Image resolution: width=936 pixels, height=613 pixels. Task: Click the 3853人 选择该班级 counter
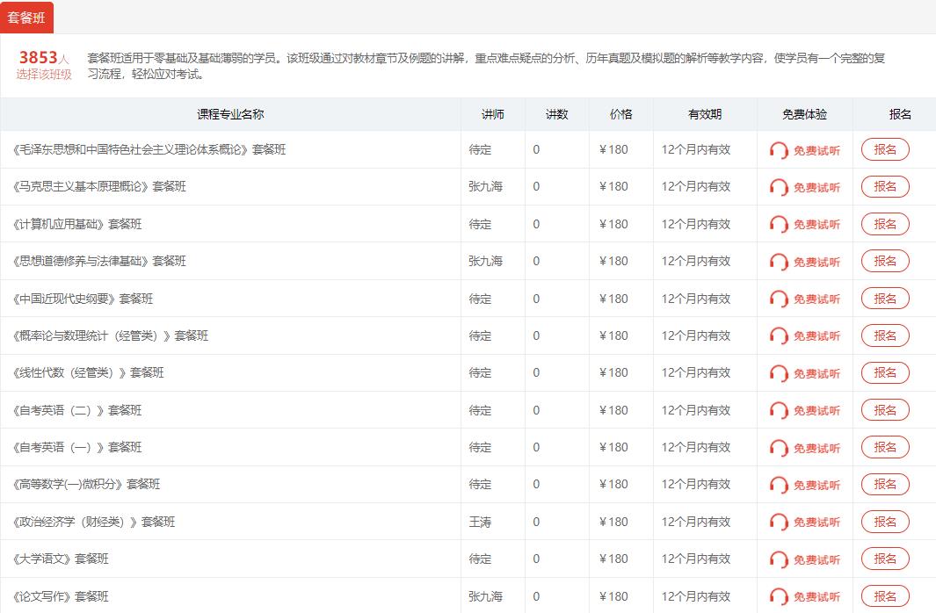(44, 66)
